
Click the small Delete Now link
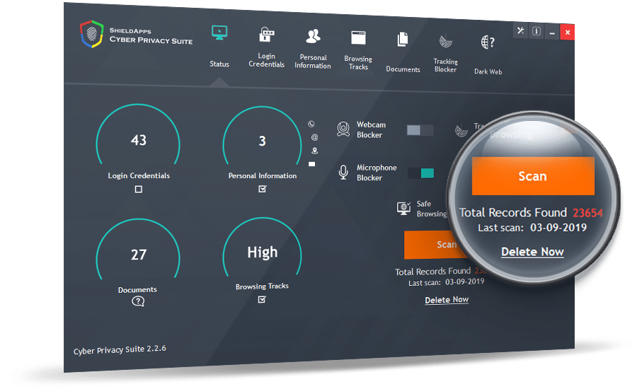click(447, 300)
